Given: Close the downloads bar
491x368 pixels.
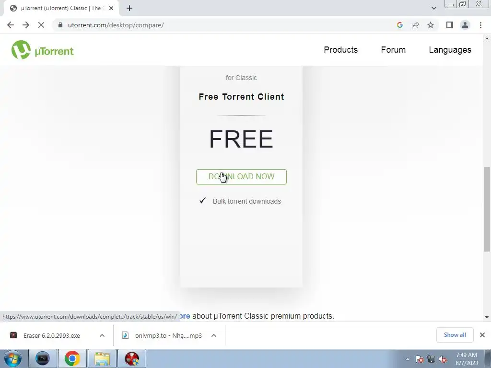Looking at the screenshot, I should (x=482, y=335).
